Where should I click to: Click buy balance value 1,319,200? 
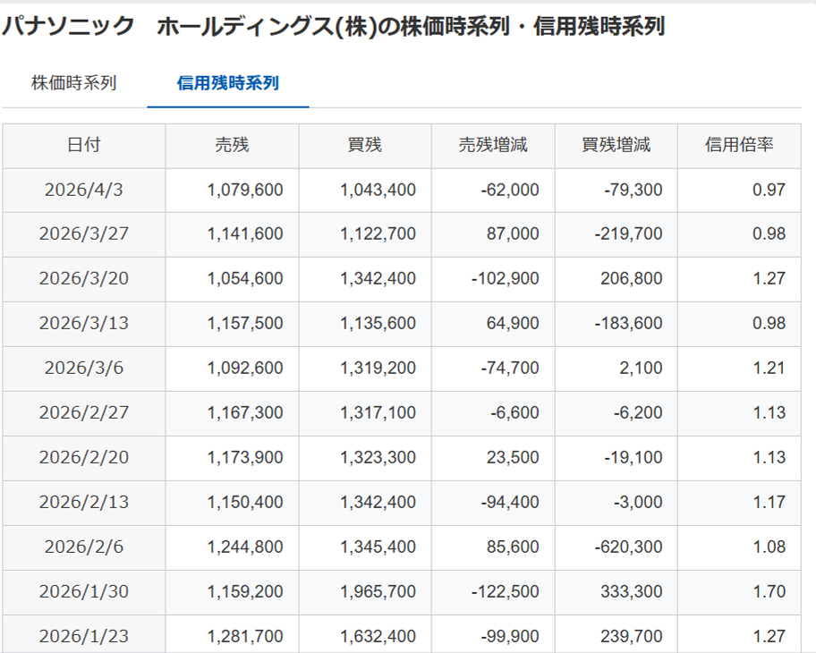pos(378,369)
